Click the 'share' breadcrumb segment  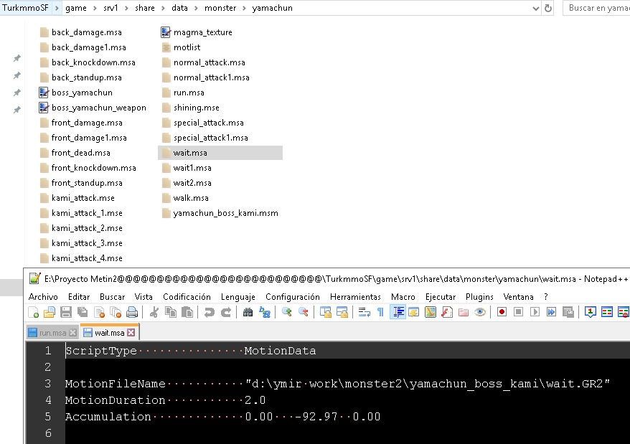[x=145, y=8]
